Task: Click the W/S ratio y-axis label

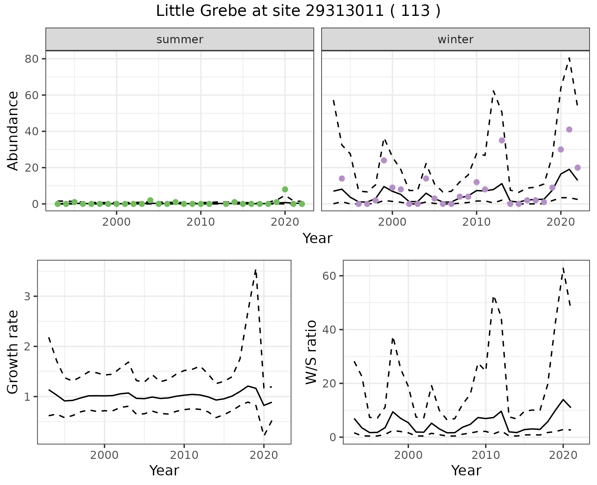Action: coord(311,352)
